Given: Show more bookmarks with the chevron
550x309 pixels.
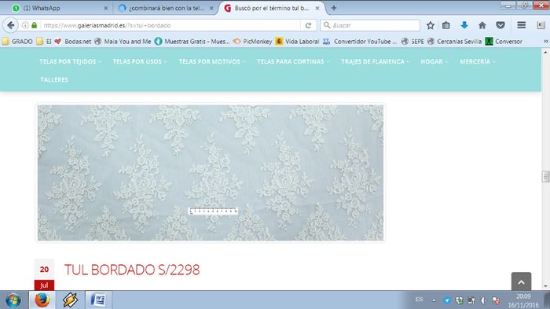Looking at the screenshot, I should pyautogui.click(x=546, y=42).
